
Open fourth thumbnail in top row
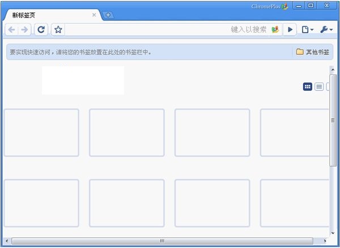(295, 132)
